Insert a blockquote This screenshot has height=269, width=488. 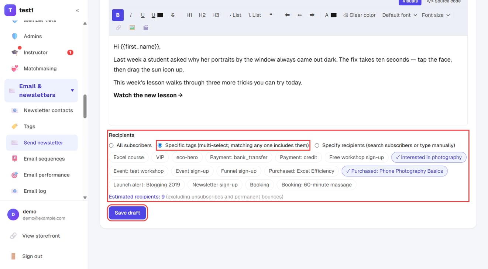pyautogui.click(x=271, y=15)
